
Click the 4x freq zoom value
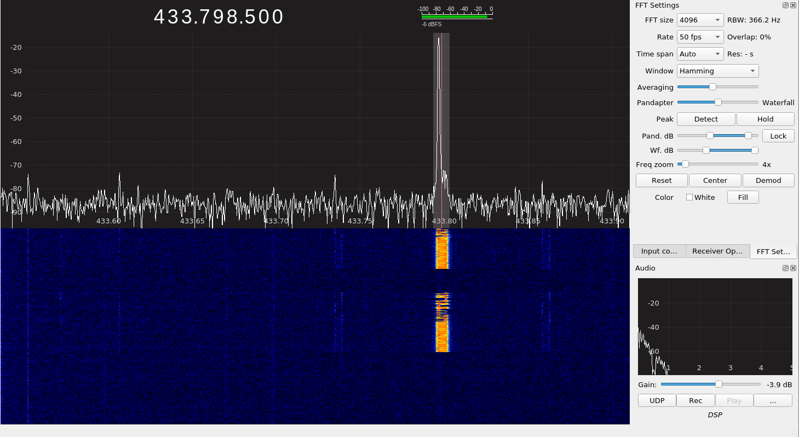[x=767, y=164]
